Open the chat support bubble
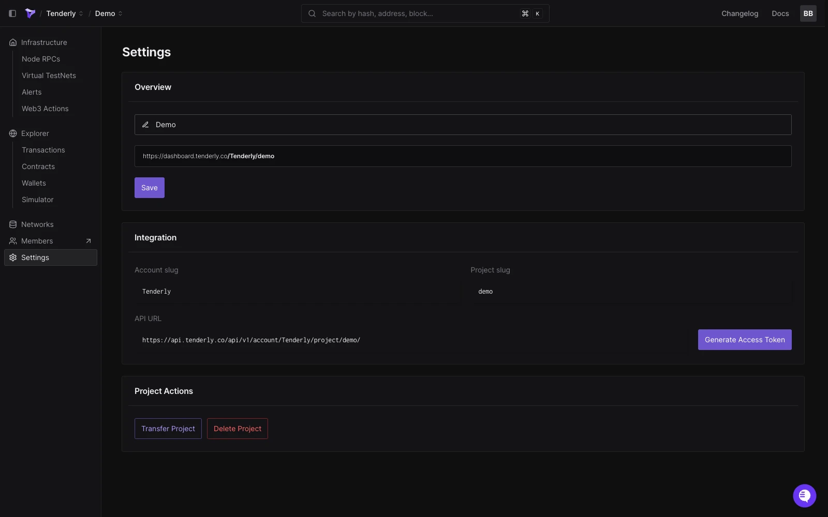Viewport: 828px width, 517px height. [x=805, y=496]
